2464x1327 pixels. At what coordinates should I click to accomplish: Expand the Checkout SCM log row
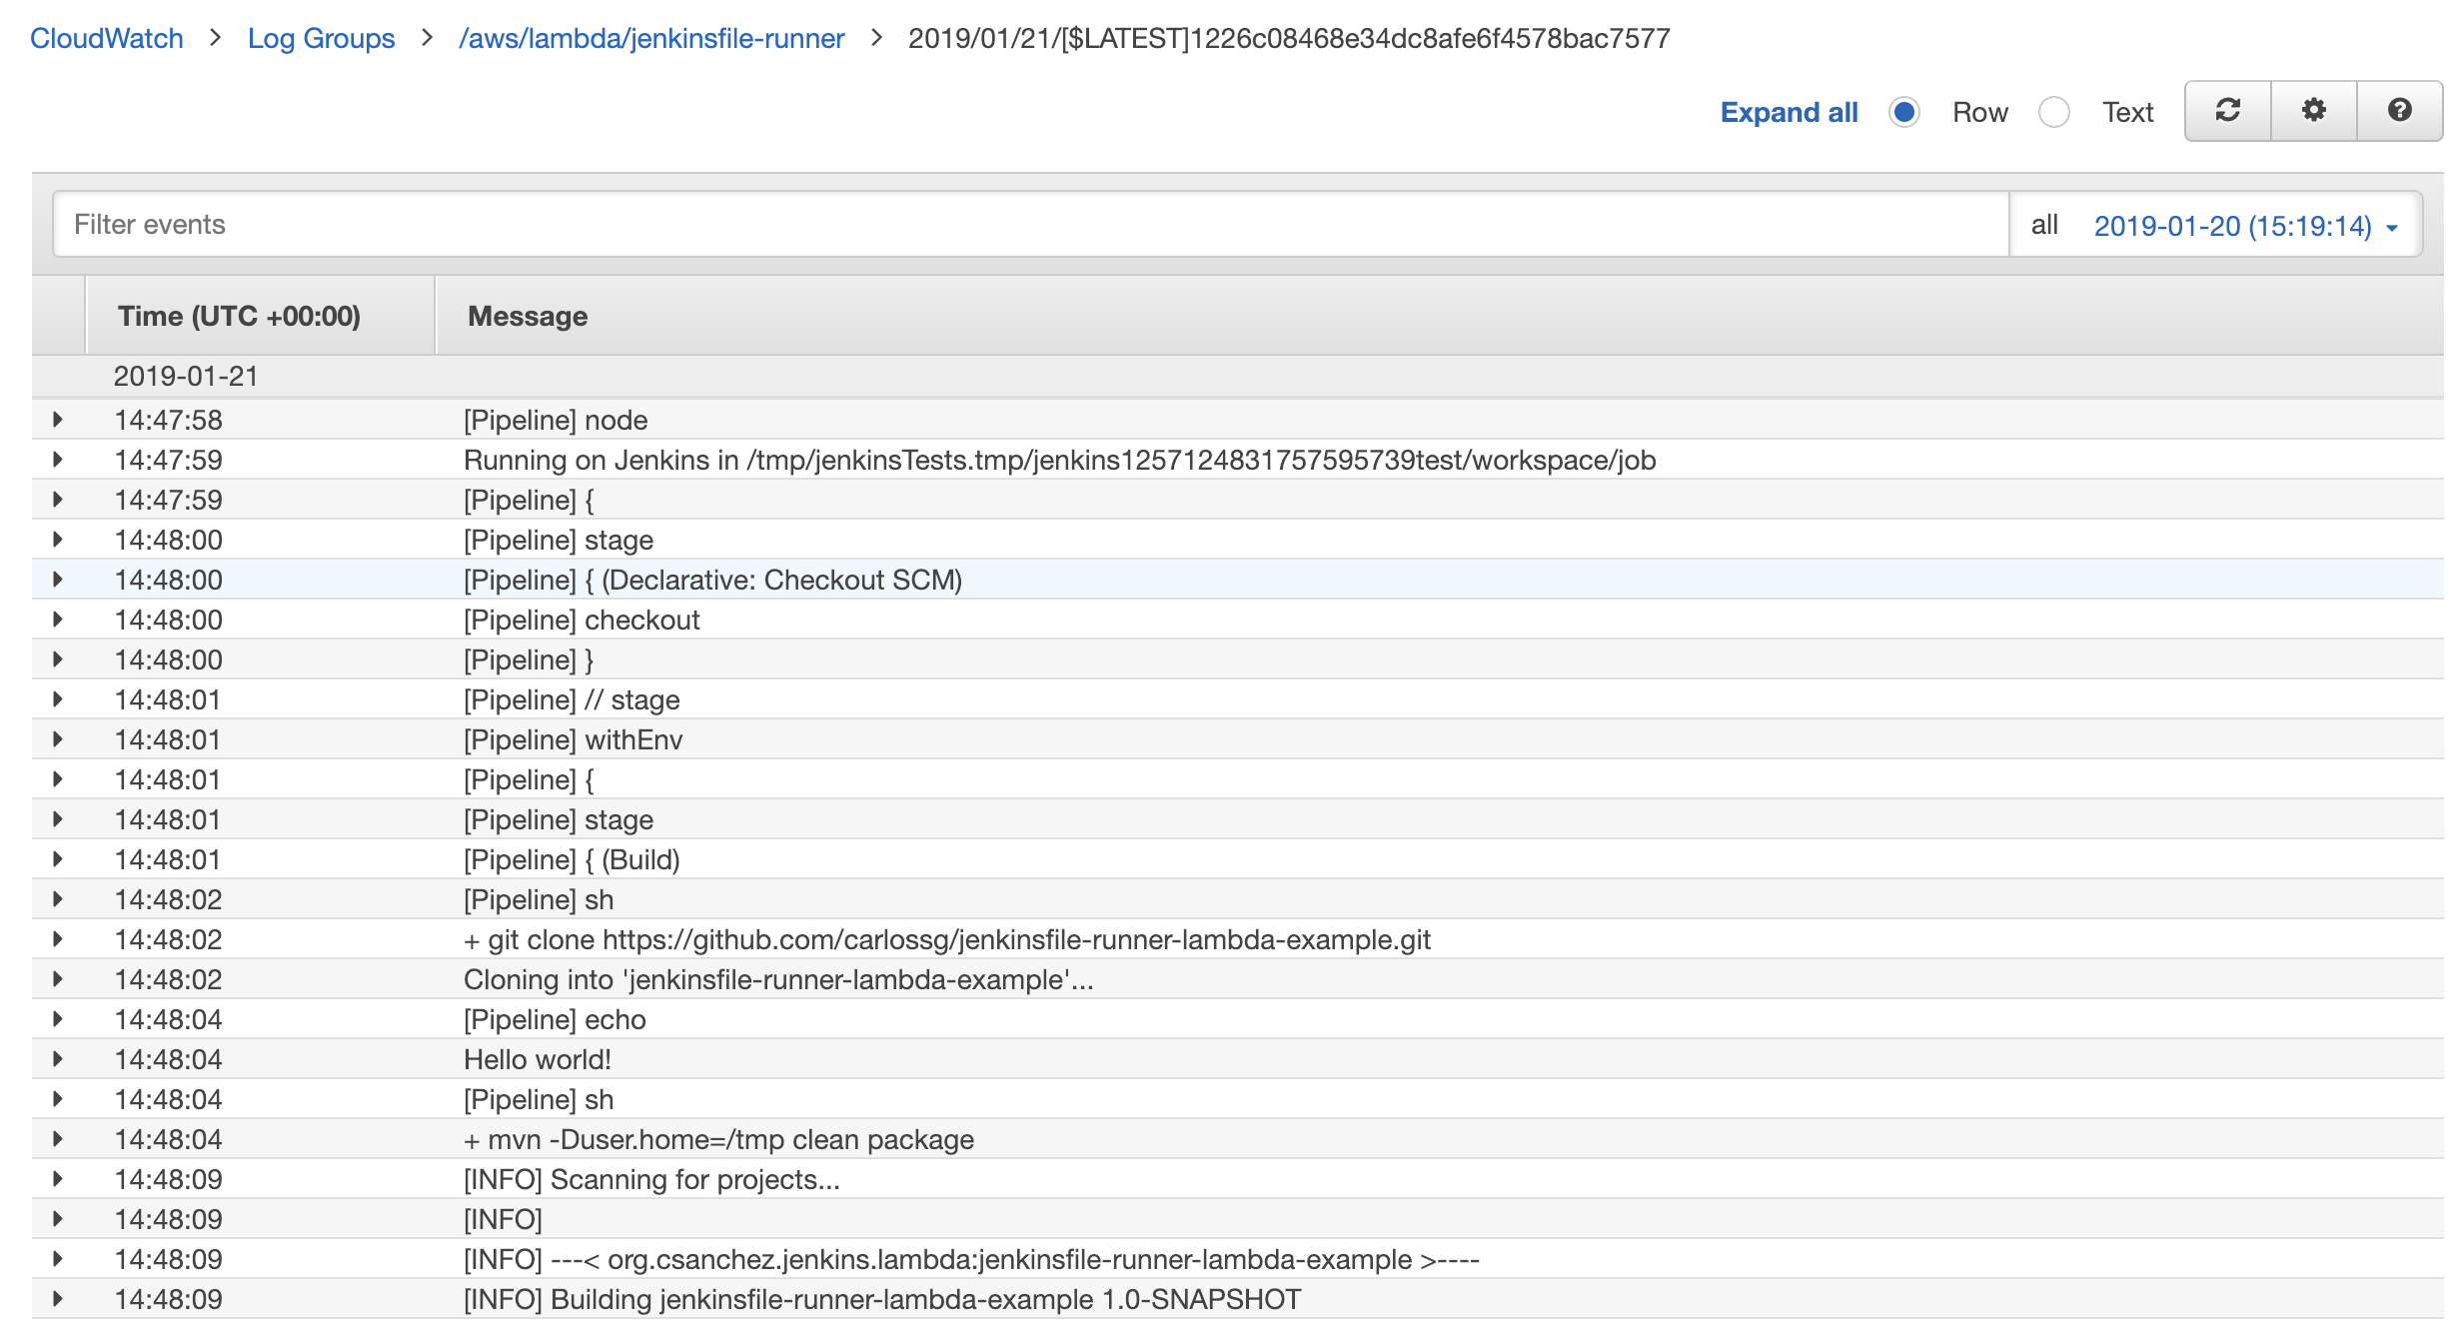coord(58,580)
